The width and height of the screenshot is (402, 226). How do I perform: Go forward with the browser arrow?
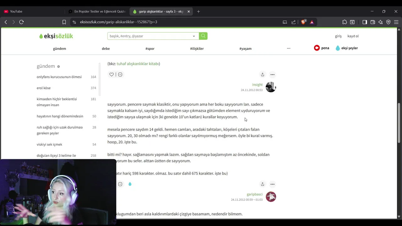(x=14, y=22)
